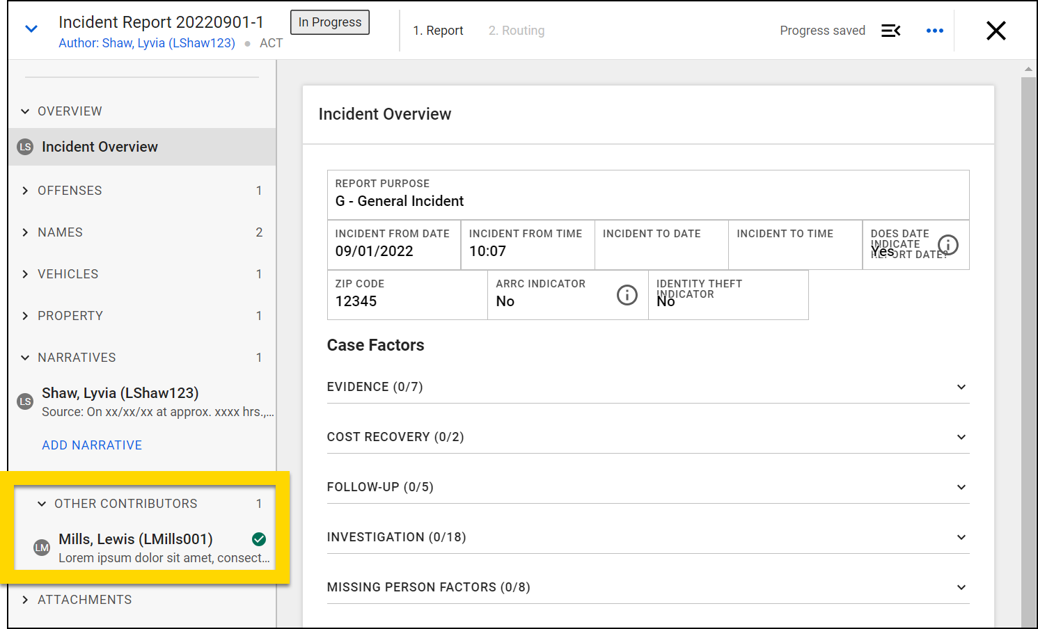Viewport: 1038px width, 629px height.
Task: Click ADD NARRATIVE
Action: pyautogui.click(x=91, y=445)
